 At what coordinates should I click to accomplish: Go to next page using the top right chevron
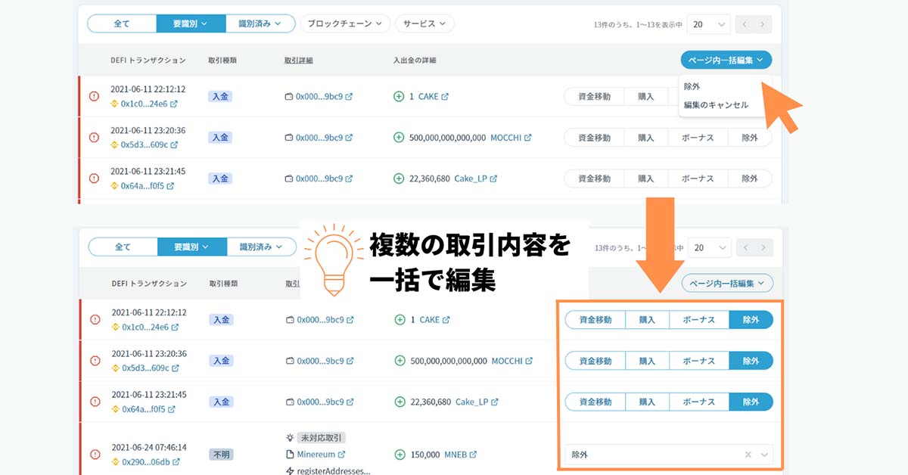coord(763,24)
